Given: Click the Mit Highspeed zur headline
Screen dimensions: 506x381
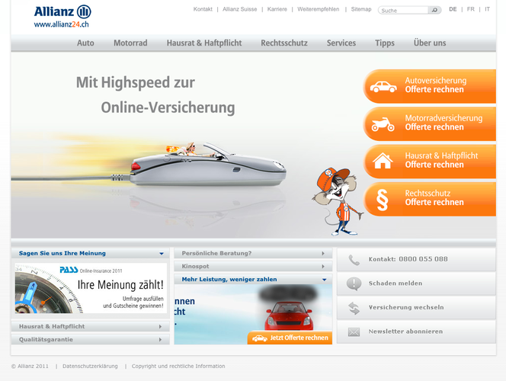Looking at the screenshot, I should pos(136,82).
